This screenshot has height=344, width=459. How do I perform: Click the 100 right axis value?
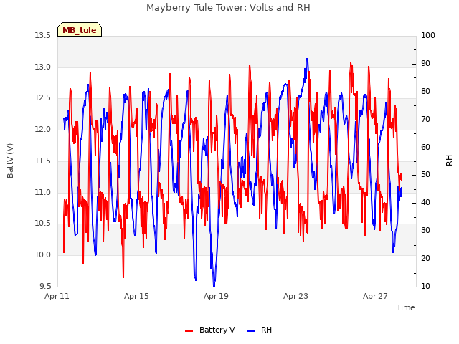click(428, 35)
